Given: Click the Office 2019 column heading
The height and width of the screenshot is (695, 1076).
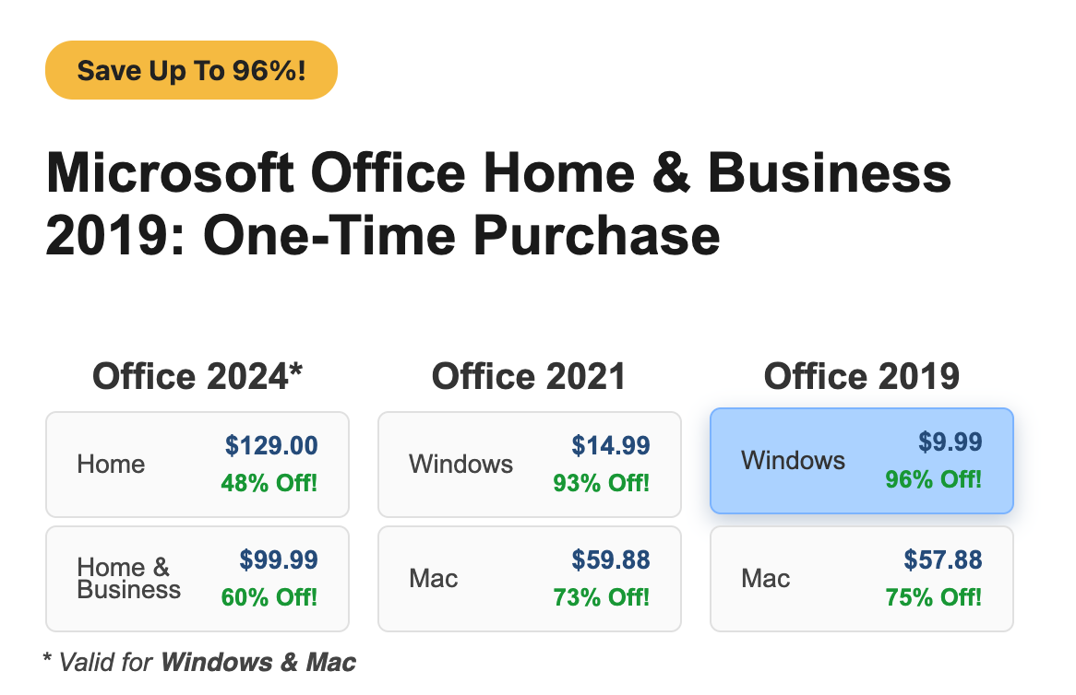Looking at the screenshot, I should [861, 376].
